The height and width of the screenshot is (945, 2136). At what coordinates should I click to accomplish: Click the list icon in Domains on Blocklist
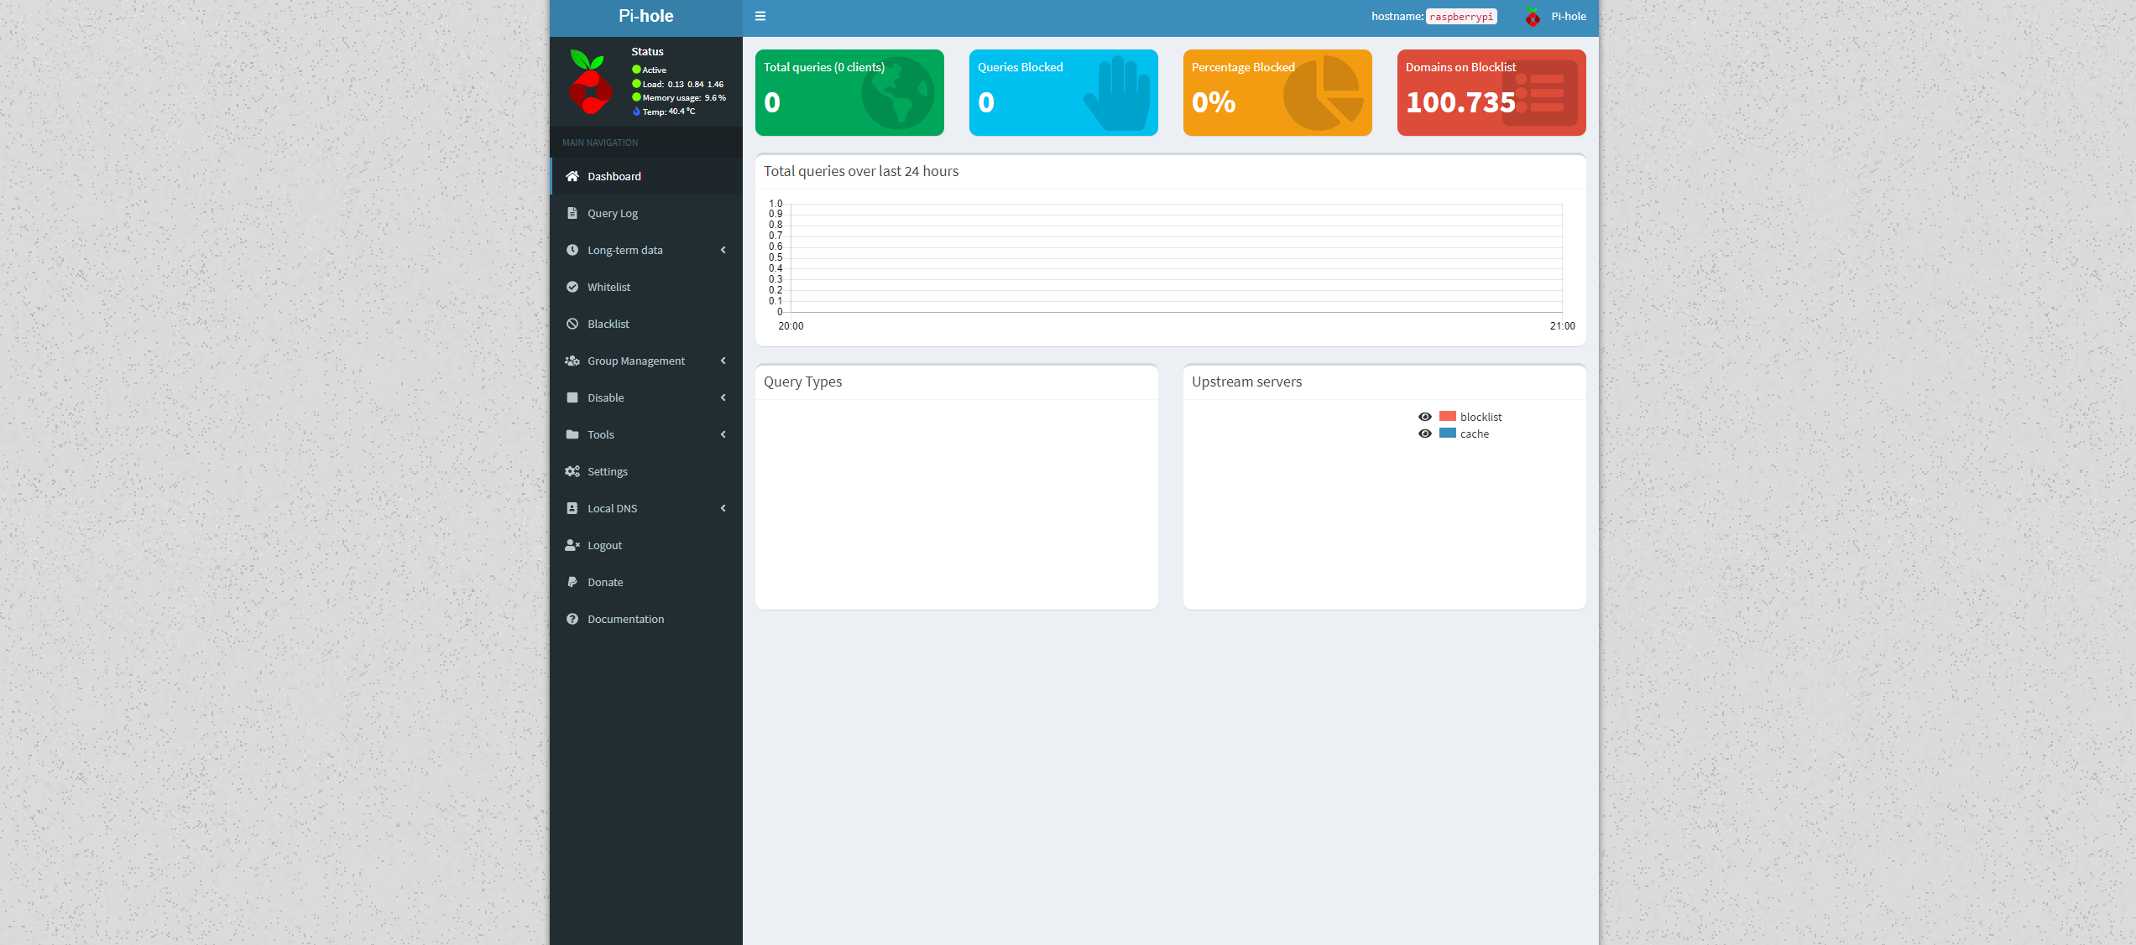[x=1539, y=93]
